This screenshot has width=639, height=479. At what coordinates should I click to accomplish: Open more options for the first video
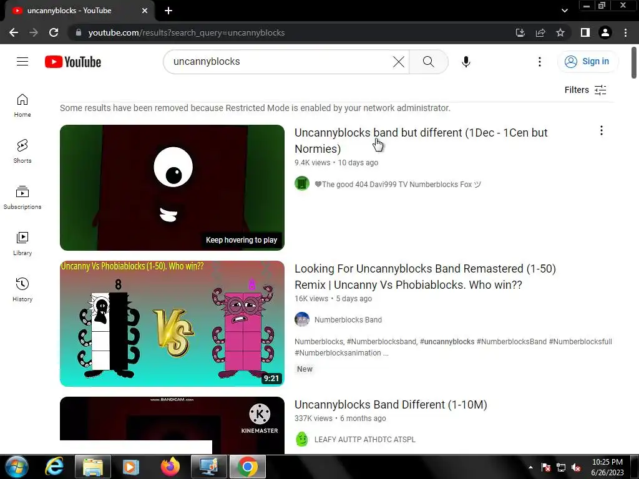(x=601, y=131)
